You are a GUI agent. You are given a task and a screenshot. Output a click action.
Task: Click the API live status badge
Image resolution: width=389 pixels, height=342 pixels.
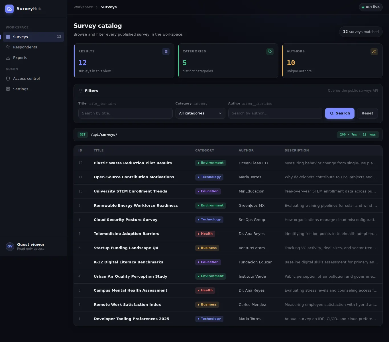[x=371, y=7]
